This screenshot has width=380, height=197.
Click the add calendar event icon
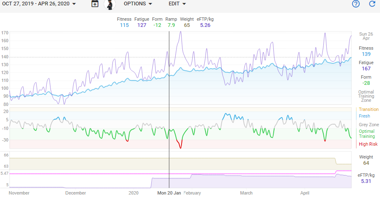(95, 4)
